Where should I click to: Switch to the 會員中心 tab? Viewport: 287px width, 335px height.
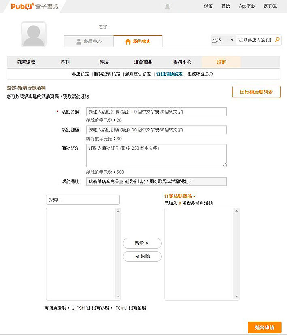[89, 41]
